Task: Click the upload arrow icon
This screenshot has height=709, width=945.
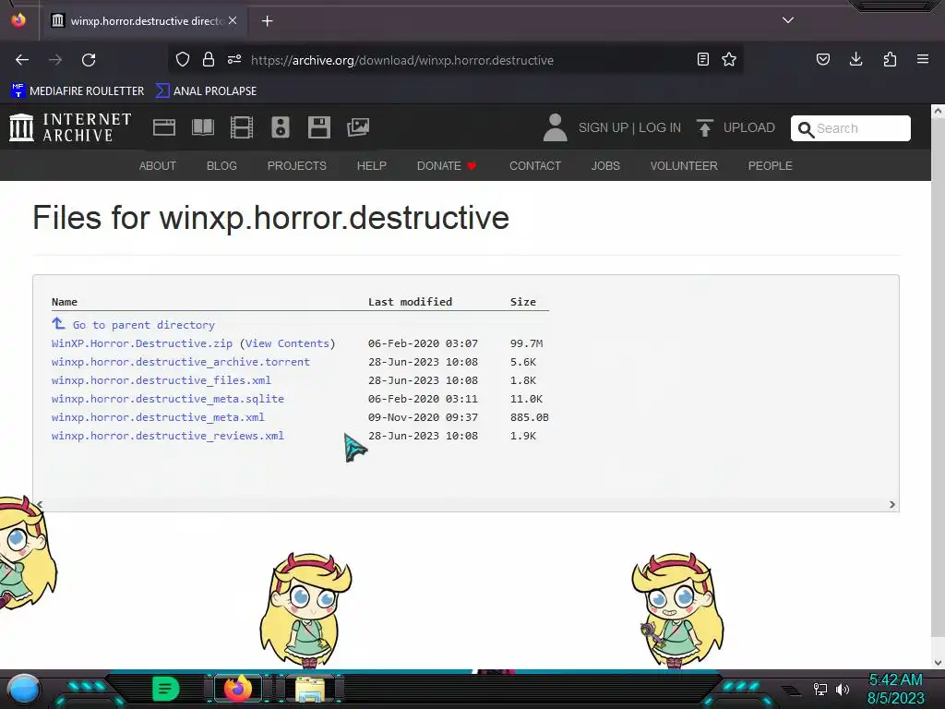Action: coord(704,127)
